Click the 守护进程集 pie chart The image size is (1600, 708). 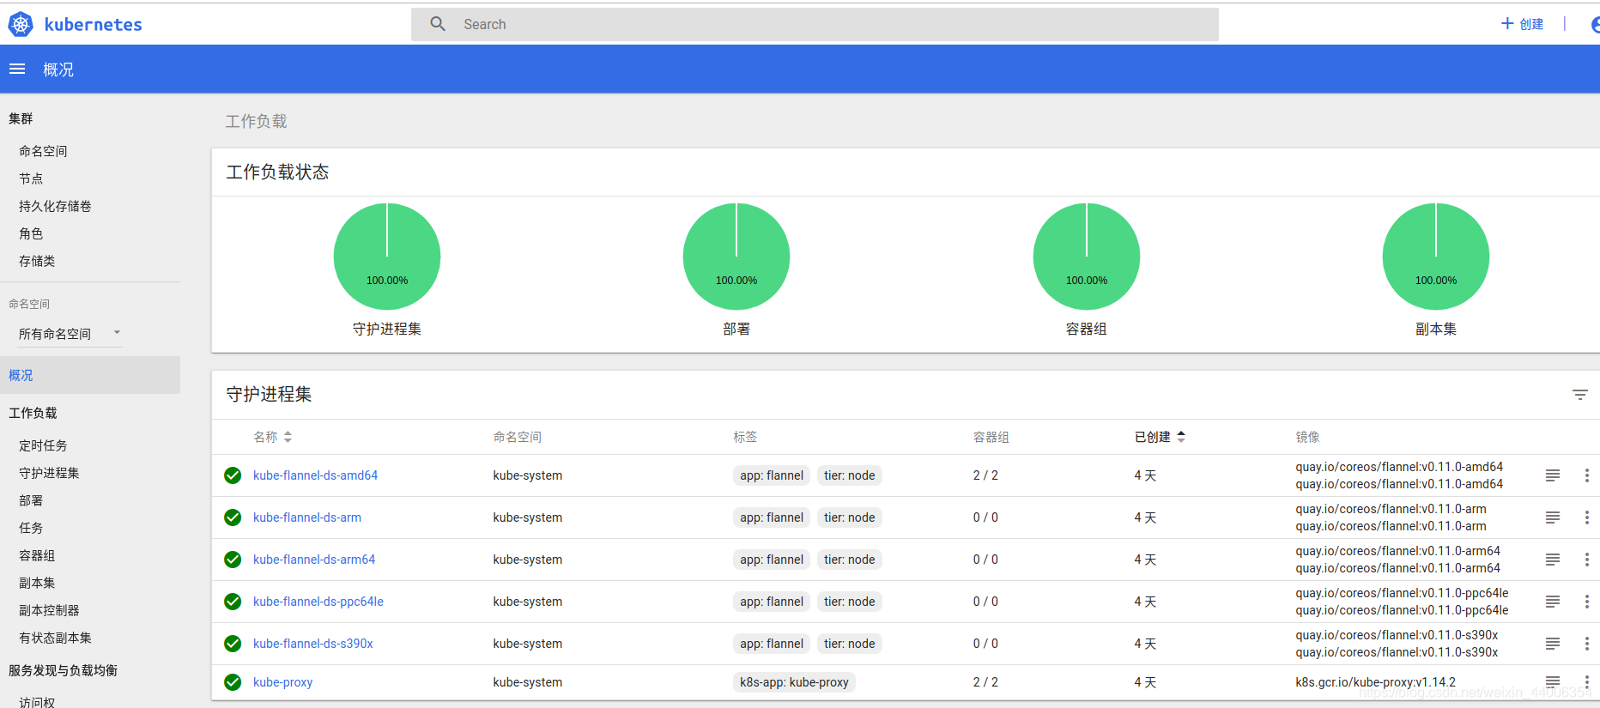pyautogui.click(x=387, y=257)
